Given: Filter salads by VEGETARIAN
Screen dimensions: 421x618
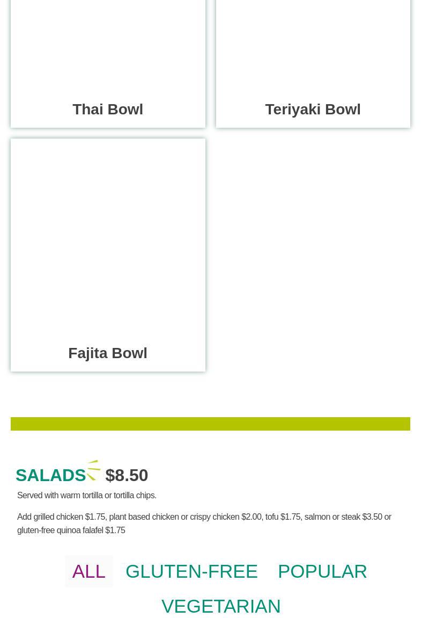Looking at the screenshot, I should tap(221, 606).
